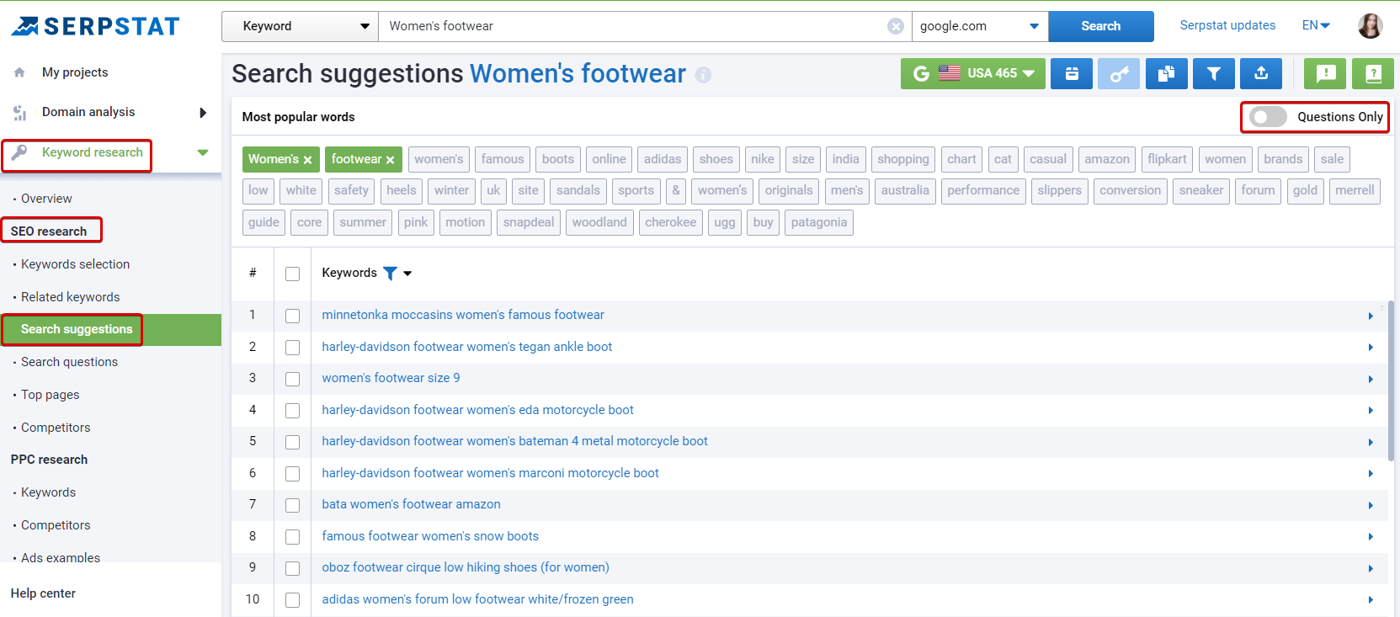Open row arrow for bata women's footwear amazon
Viewport: 1400px width, 617px height.
point(1371,505)
